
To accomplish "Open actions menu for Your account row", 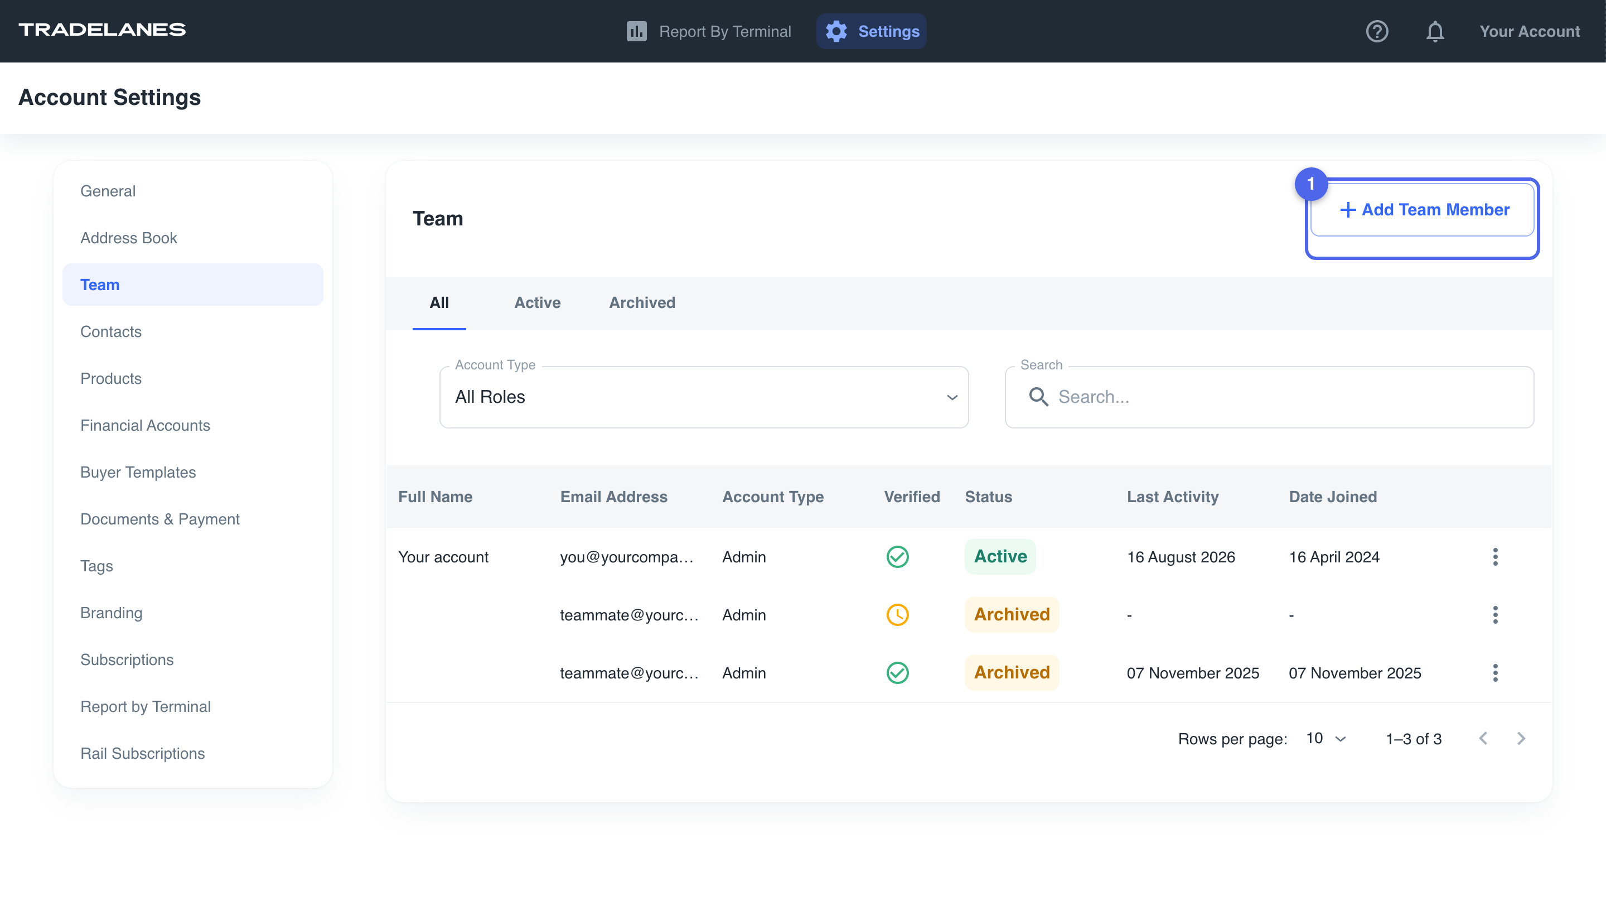I will (1495, 557).
